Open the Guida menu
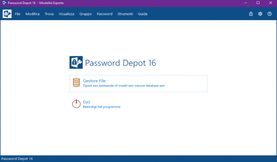Viewport: 277px width, 162px height. pos(143,14)
